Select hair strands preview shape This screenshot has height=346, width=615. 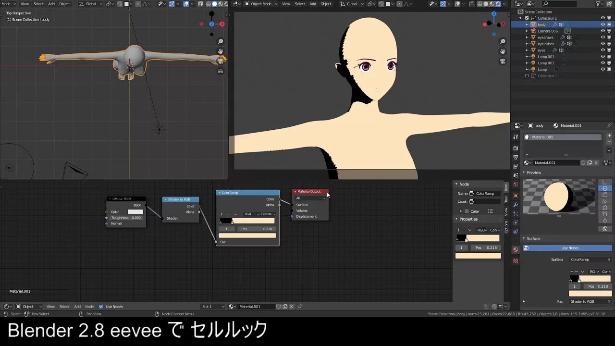pyautogui.click(x=605, y=201)
